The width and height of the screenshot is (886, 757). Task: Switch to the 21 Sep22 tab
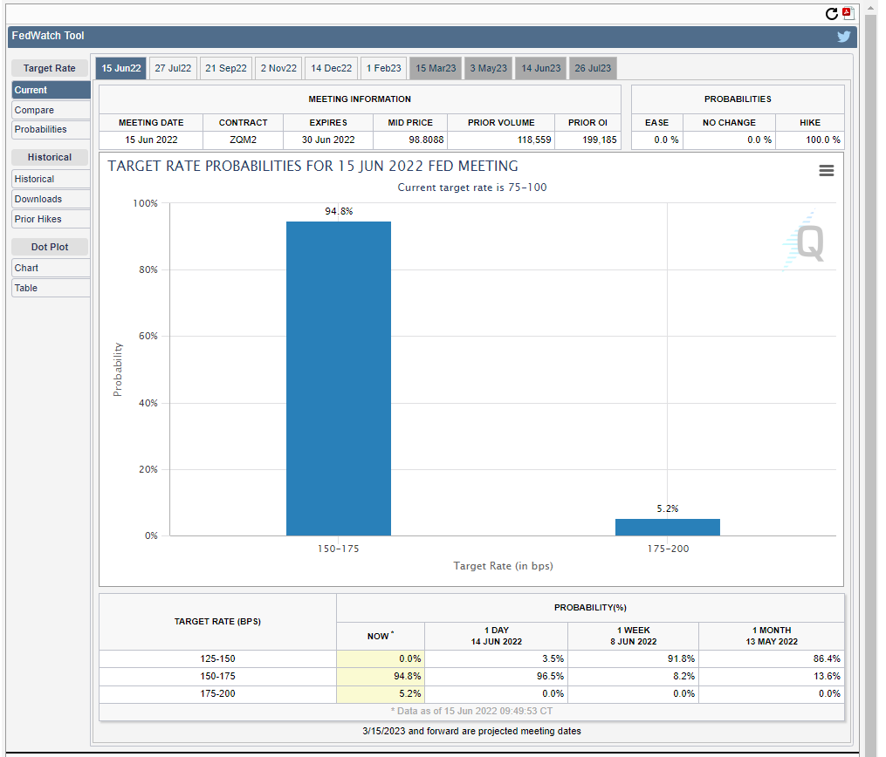pos(225,68)
